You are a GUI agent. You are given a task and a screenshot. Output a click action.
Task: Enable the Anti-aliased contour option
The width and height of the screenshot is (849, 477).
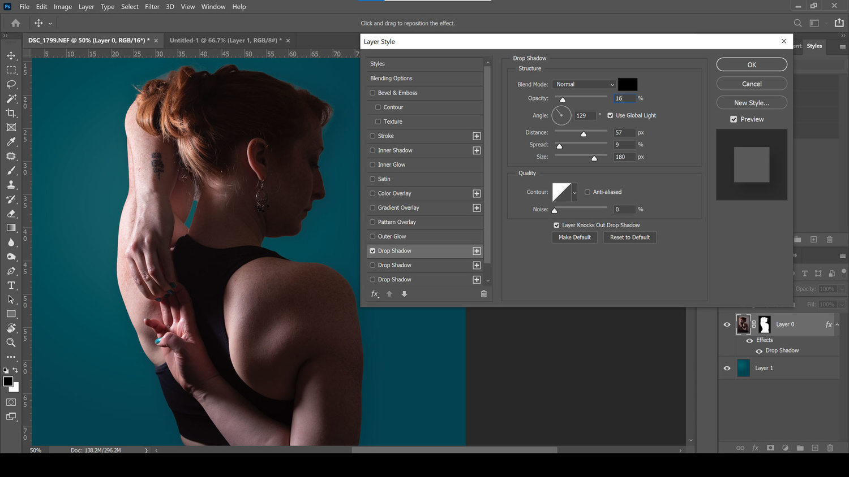click(x=588, y=192)
